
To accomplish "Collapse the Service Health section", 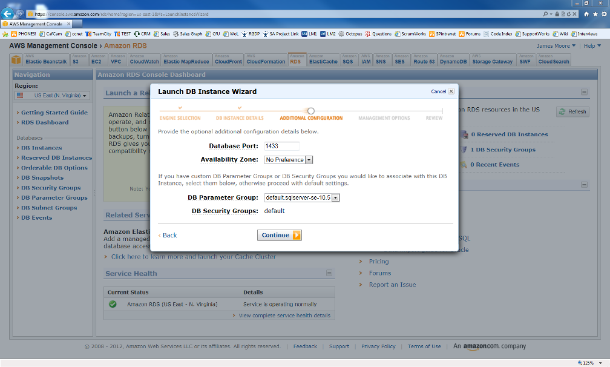I will tap(329, 273).
